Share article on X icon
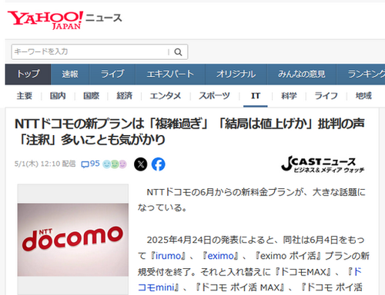 pyautogui.click(x=141, y=164)
